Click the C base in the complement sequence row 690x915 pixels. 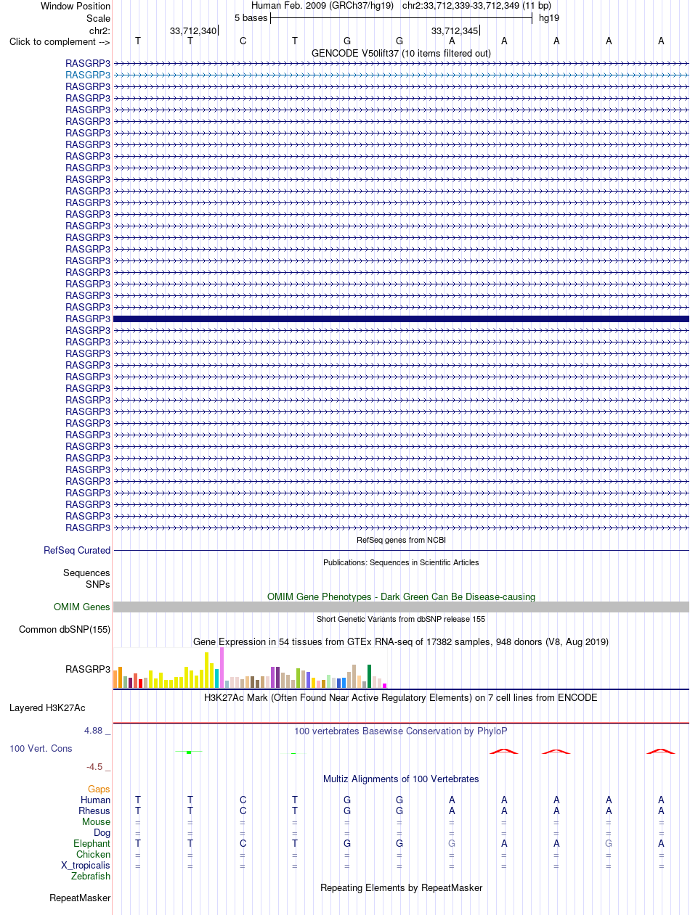coord(243,41)
